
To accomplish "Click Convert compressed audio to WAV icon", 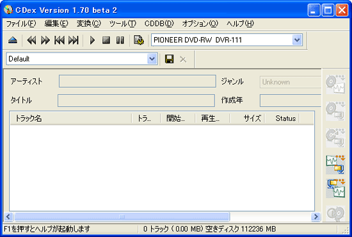I will (x=335, y=188).
